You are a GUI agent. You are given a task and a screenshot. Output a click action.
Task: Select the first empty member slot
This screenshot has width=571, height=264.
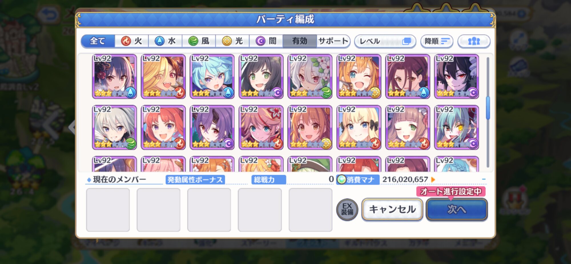pos(108,210)
